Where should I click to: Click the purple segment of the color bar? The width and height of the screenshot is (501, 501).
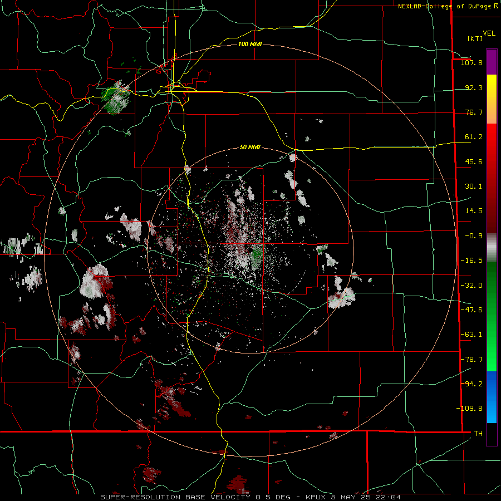click(x=492, y=62)
